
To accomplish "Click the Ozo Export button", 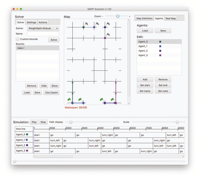I will (51, 93).
